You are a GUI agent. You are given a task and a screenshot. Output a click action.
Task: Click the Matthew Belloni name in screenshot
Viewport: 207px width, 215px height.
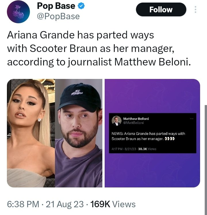point(136,119)
